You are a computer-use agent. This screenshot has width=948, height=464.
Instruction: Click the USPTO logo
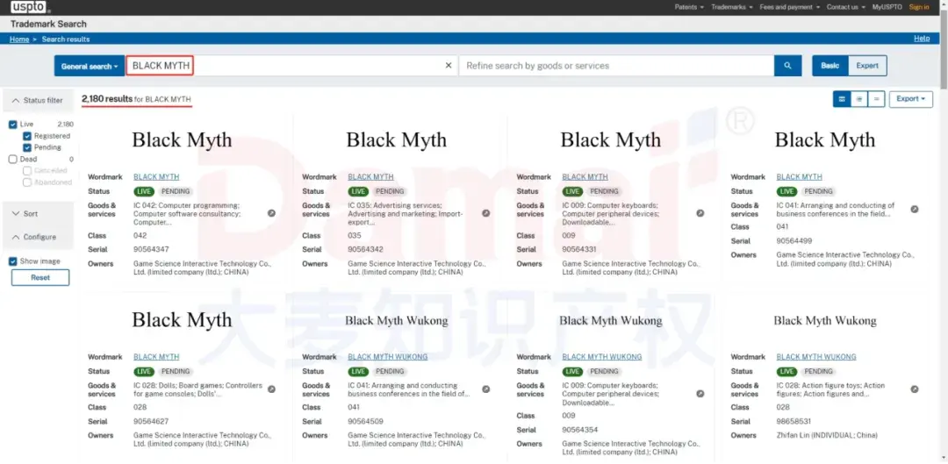(x=30, y=7)
